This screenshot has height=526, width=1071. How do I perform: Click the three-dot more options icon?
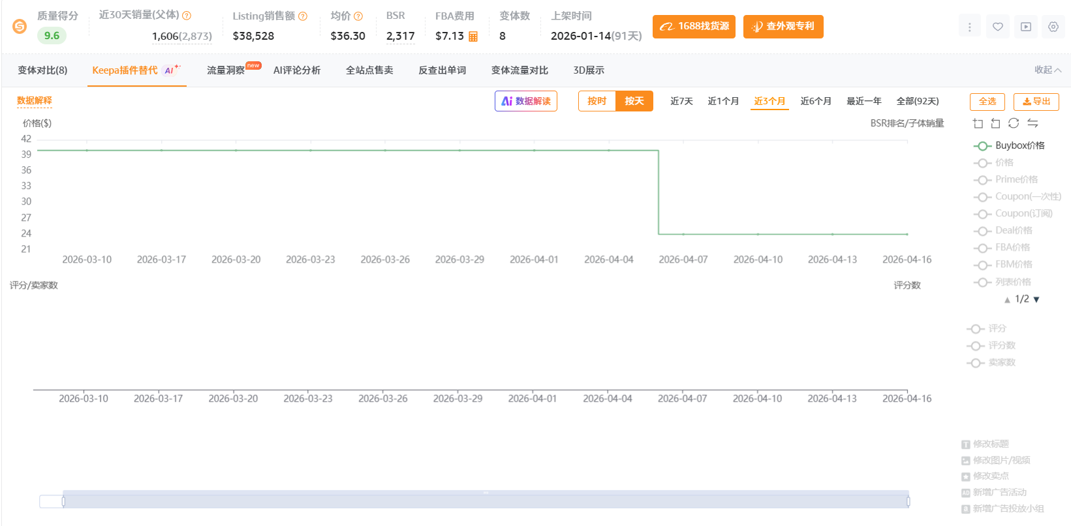point(969,27)
